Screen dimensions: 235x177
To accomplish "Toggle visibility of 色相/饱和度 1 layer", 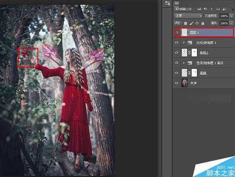I will [x=177, y=42].
